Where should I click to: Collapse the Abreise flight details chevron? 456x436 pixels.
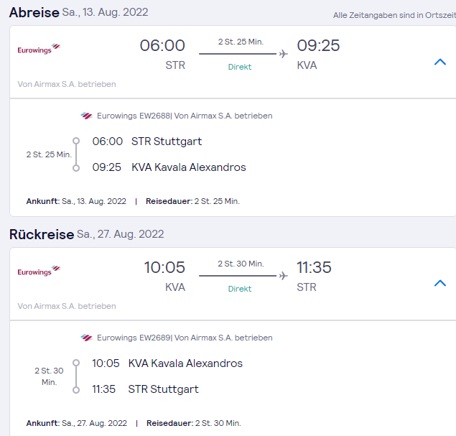pyautogui.click(x=440, y=62)
